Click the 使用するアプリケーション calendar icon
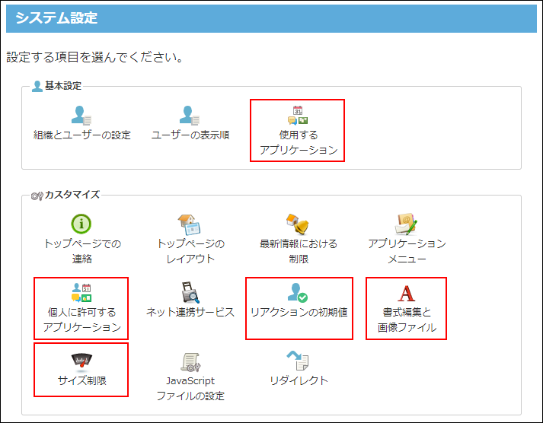The image size is (543, 423). coord(298,115)
